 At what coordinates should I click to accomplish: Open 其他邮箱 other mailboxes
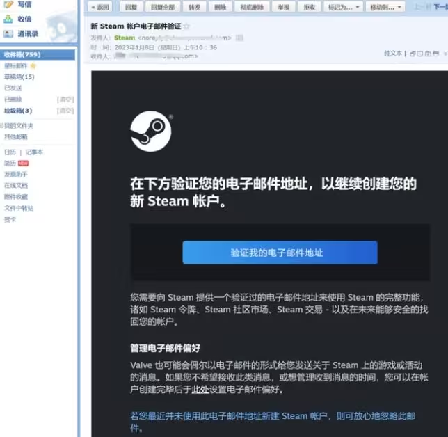(16, 137)
